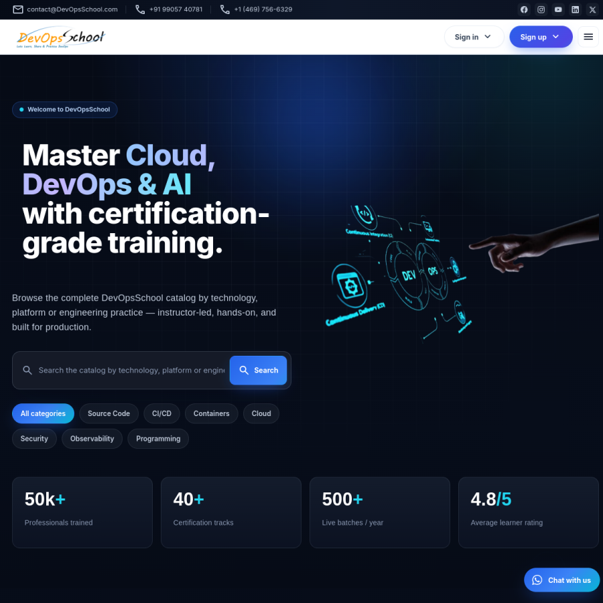The width and height of the screenshot is (603, 603).
Task: Open the Instagram social icon
Action: pyautogui.click(x=541, y=9)
